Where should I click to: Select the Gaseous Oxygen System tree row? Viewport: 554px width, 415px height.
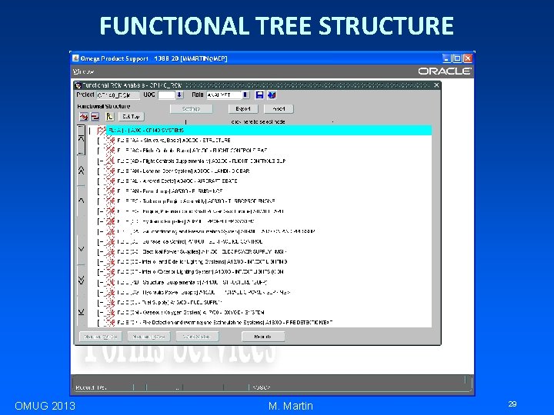191,313
